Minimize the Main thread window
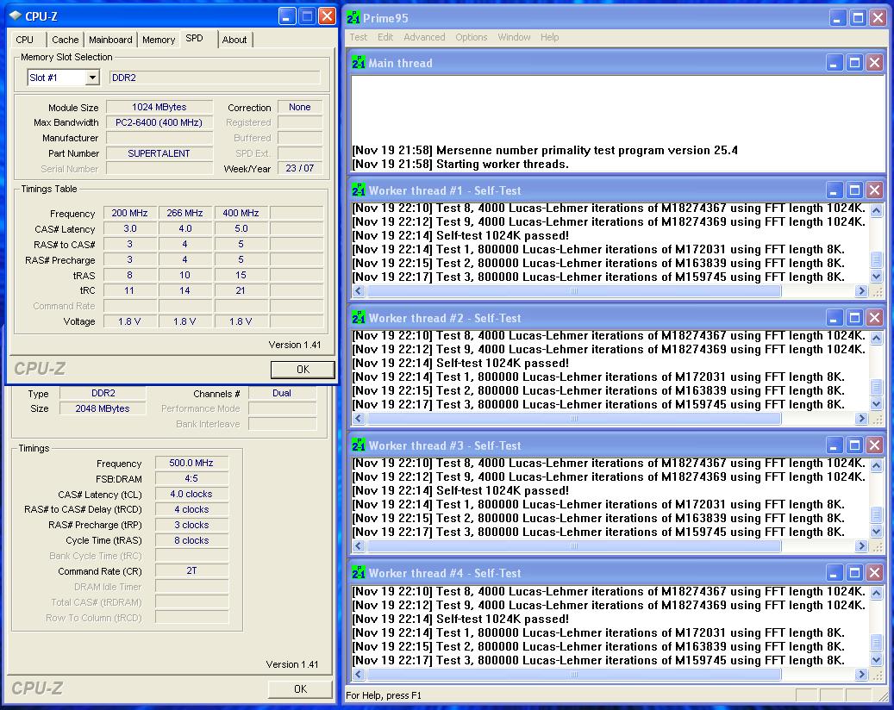894x710 pixels. 835,63
